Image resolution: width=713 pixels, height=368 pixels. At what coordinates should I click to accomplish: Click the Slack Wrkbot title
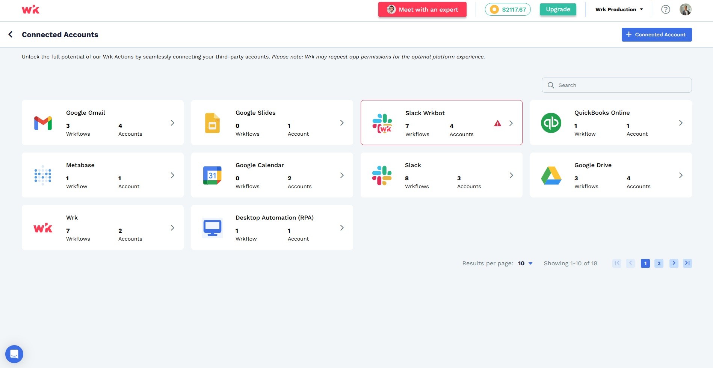tap(425, 113)
